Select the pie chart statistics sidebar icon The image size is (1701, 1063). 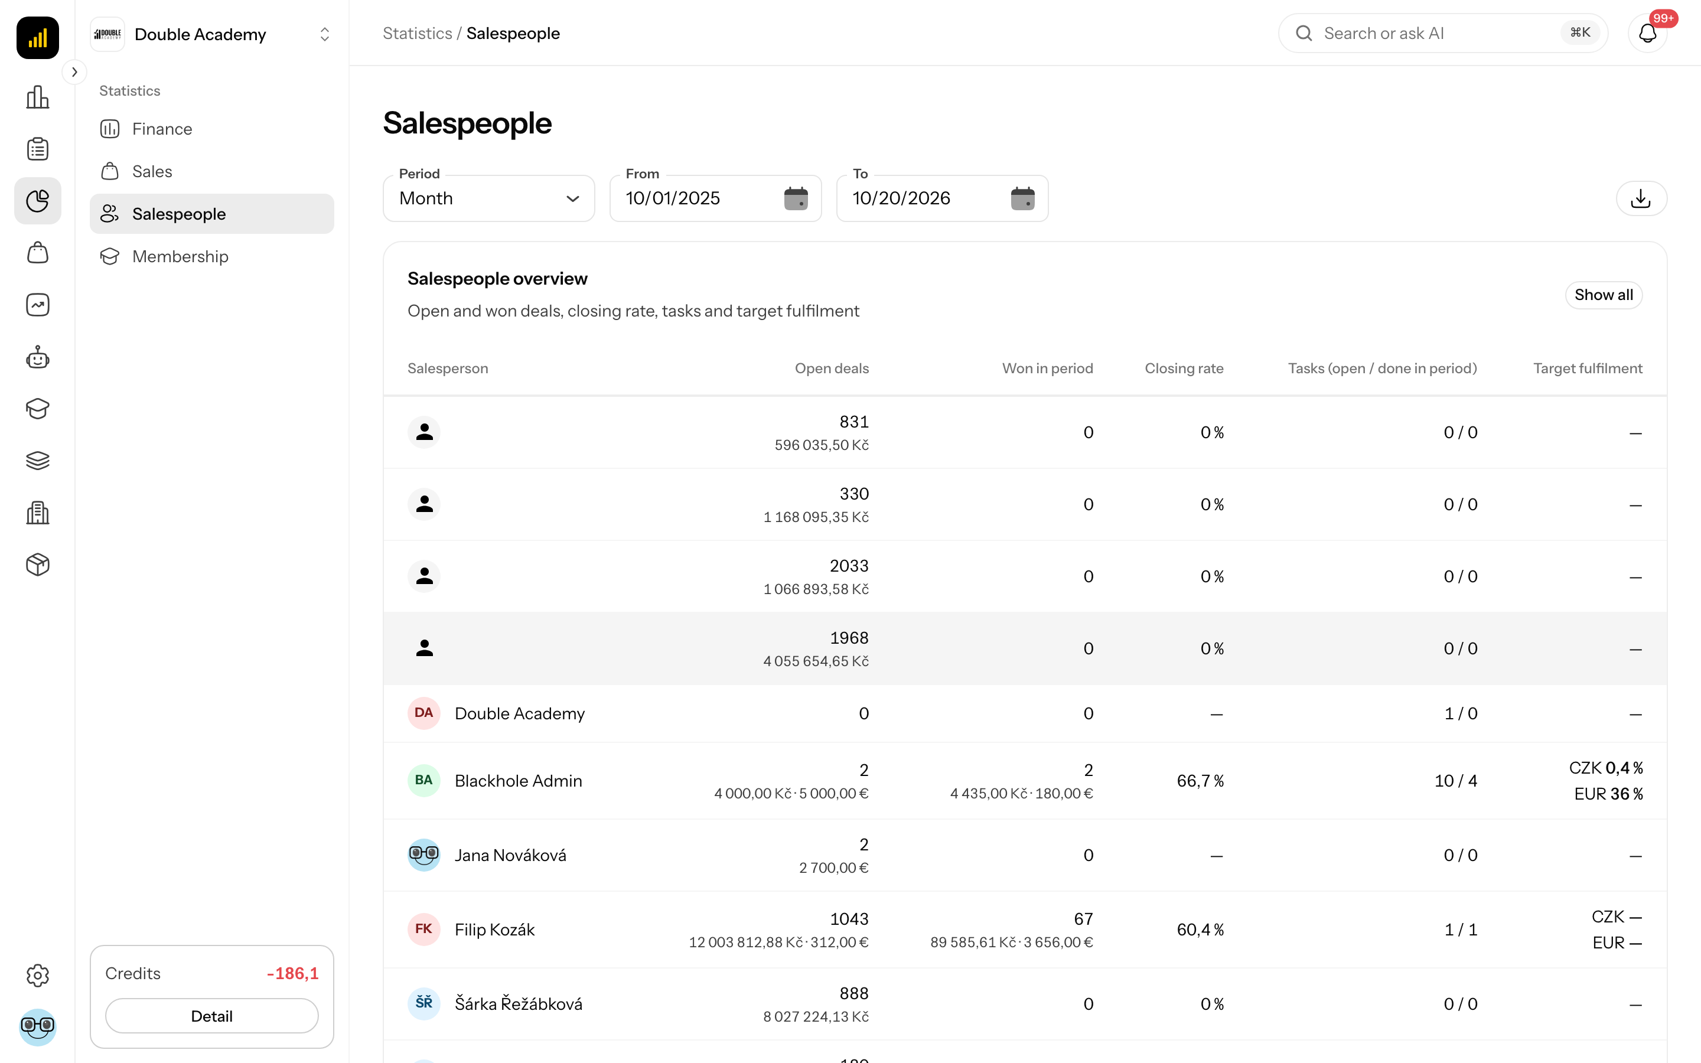click(x=37, y=201)
